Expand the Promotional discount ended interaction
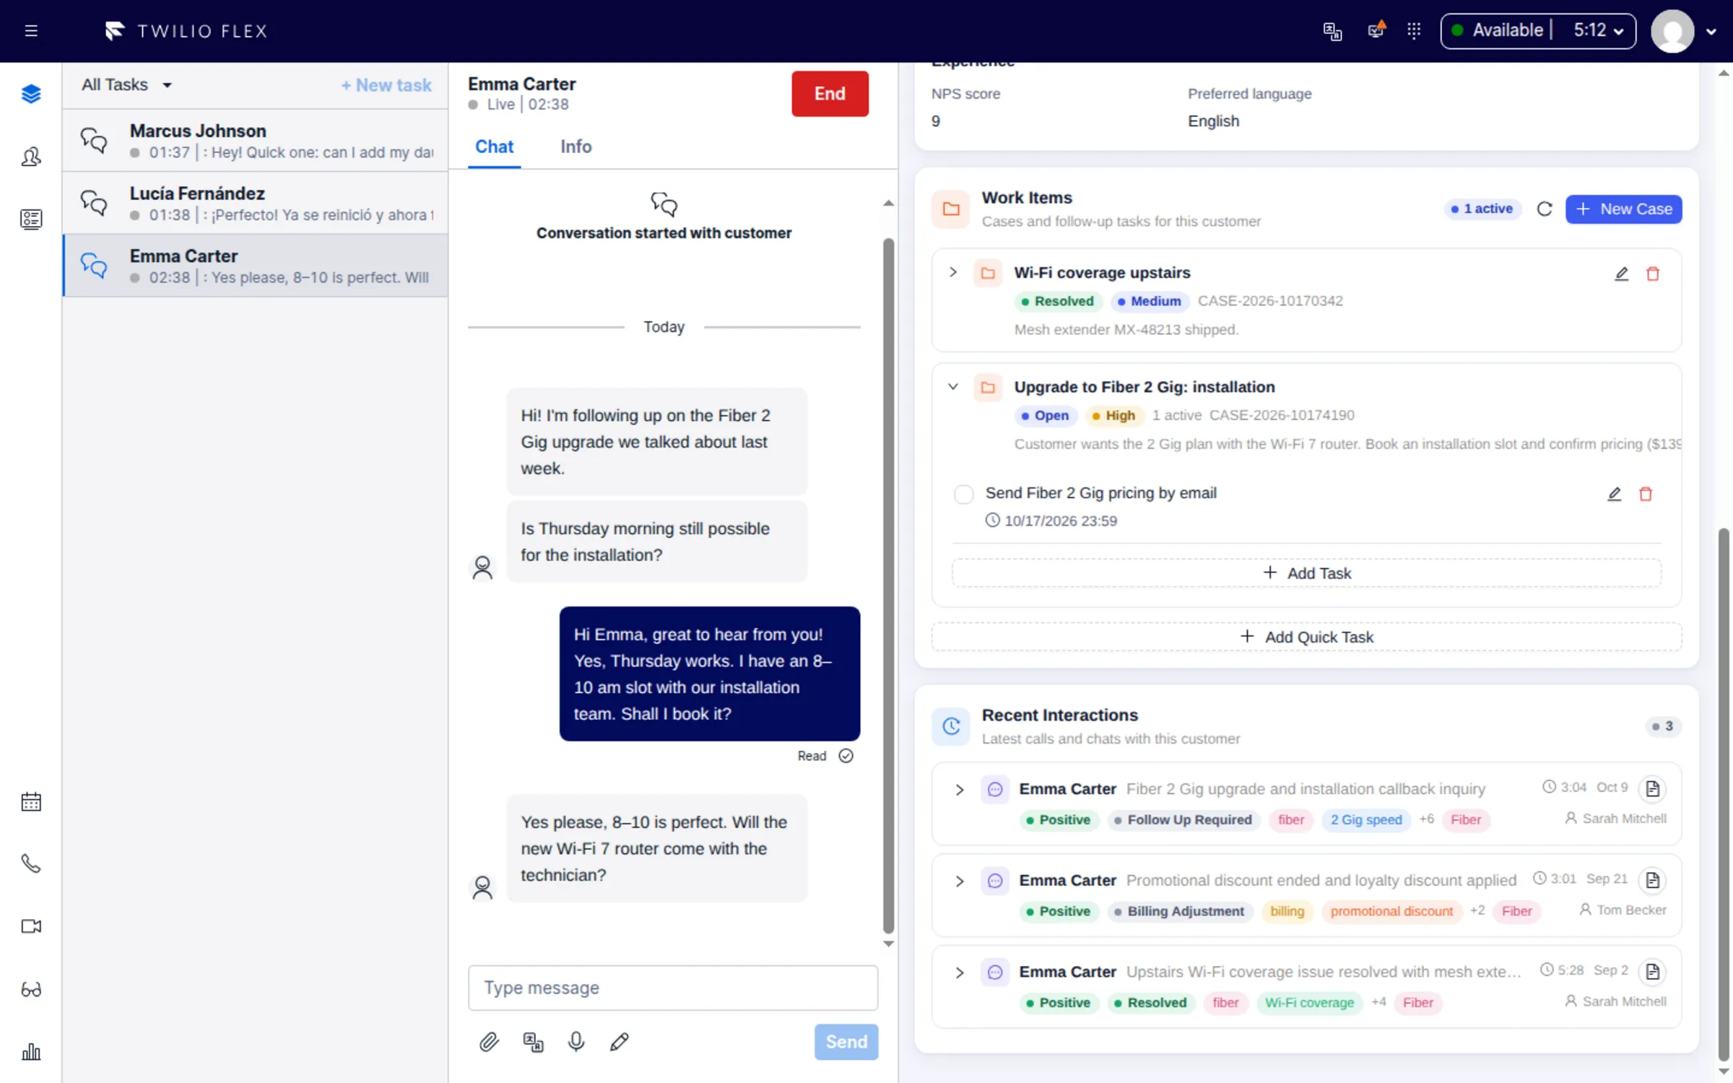The width and height of the screenshot is (1733, 1083). (959, 882)
